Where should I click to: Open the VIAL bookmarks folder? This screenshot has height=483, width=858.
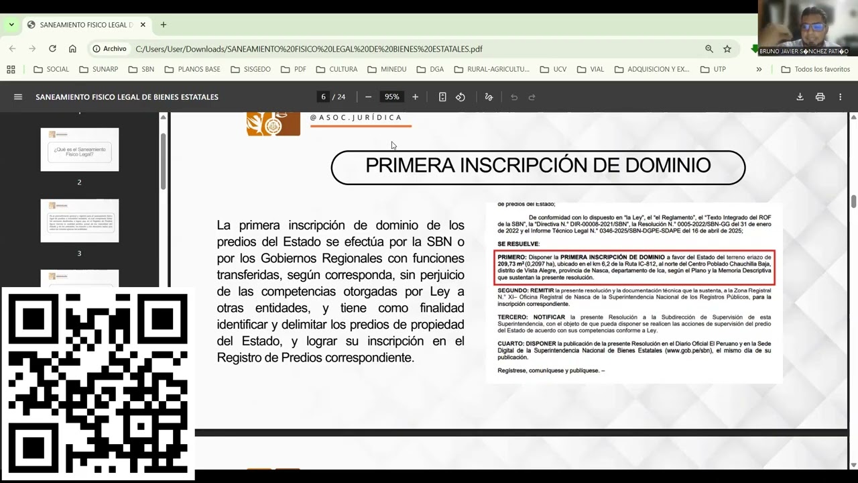pyautogui.click(x=590, y=69)
